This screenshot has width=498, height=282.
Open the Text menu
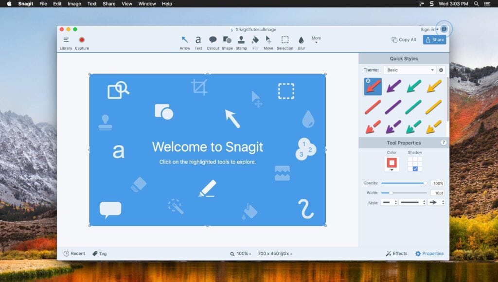(x=92, y=4)
